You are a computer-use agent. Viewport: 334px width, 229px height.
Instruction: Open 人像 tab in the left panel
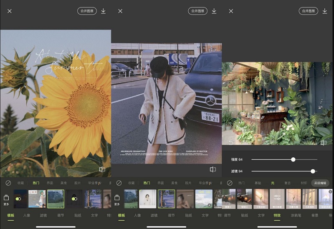click(27, 215)
